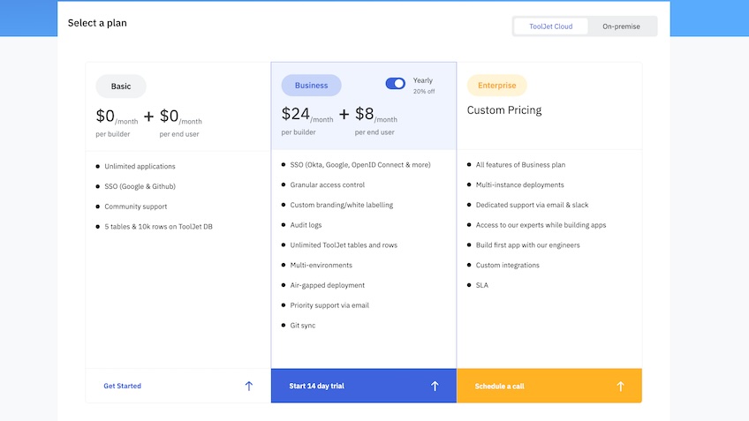Click the $24/month per builder price
The height and width of the screenshot is (421, 749).
307,115
